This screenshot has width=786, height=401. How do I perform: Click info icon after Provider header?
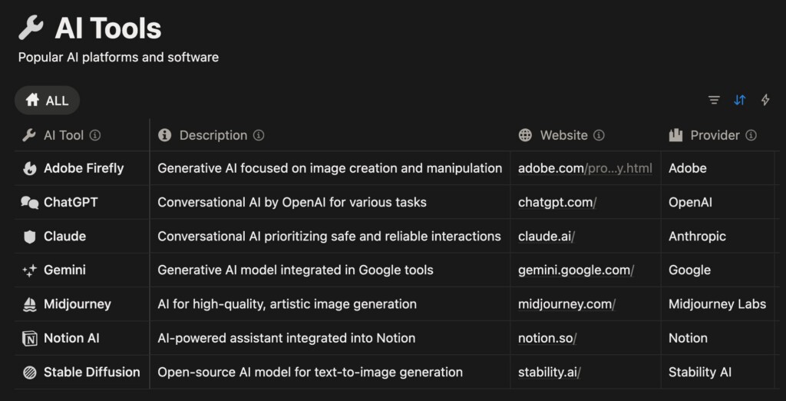751,135
